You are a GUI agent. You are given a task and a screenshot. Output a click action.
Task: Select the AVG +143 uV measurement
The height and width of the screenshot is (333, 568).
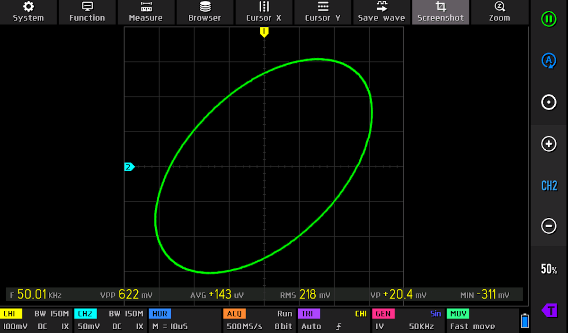(x=217, y=295)
